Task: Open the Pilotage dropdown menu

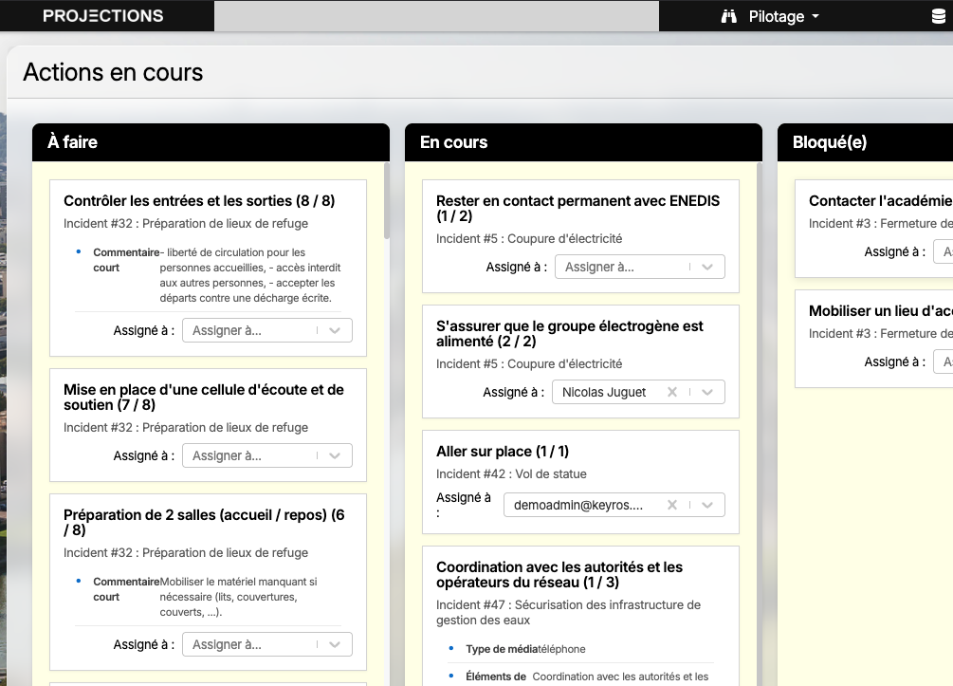Action: (783, 16)
